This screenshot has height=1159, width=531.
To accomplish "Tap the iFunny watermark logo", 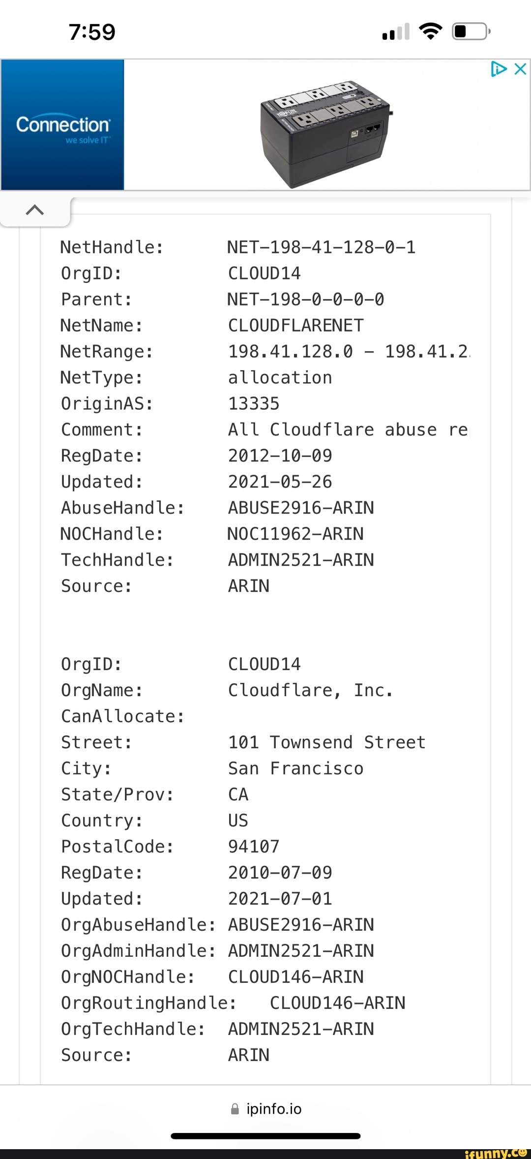I will (496, 1153).
